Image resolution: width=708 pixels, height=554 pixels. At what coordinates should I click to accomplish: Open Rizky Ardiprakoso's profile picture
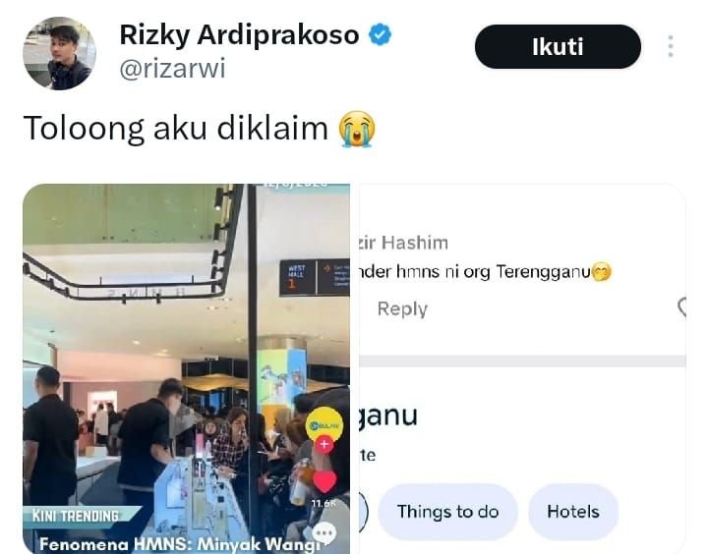(59, 53)
